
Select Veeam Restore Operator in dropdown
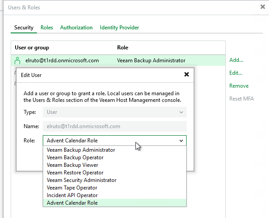point(75,173)
